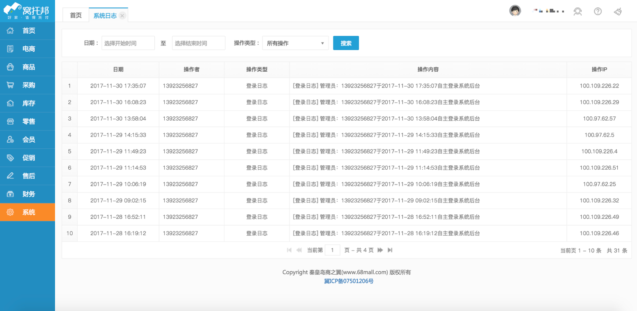Select 库存 inventory in the sidebar
This screenshot has width=637, height=311.
pos(28,103)
